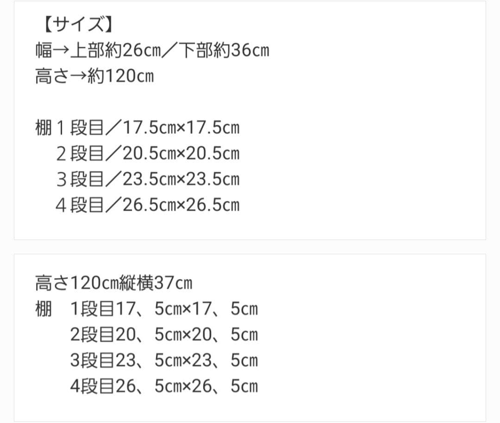Click the ２段目／20.5cm×20.5cm line

148,154
